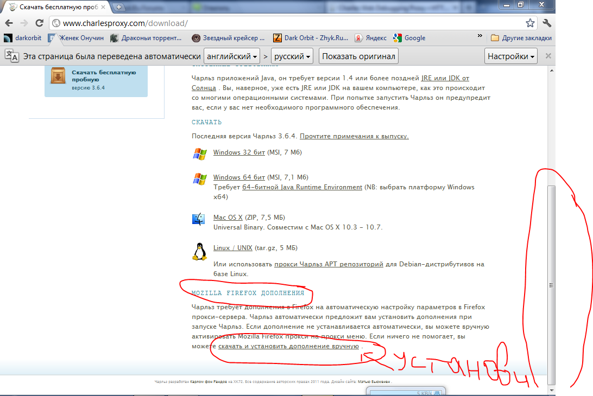This screenshot has height=396, width=593.
Task: Expand hidden bookmarks with the double chevron
Action: pyautogui.click(x=480, y=36)
